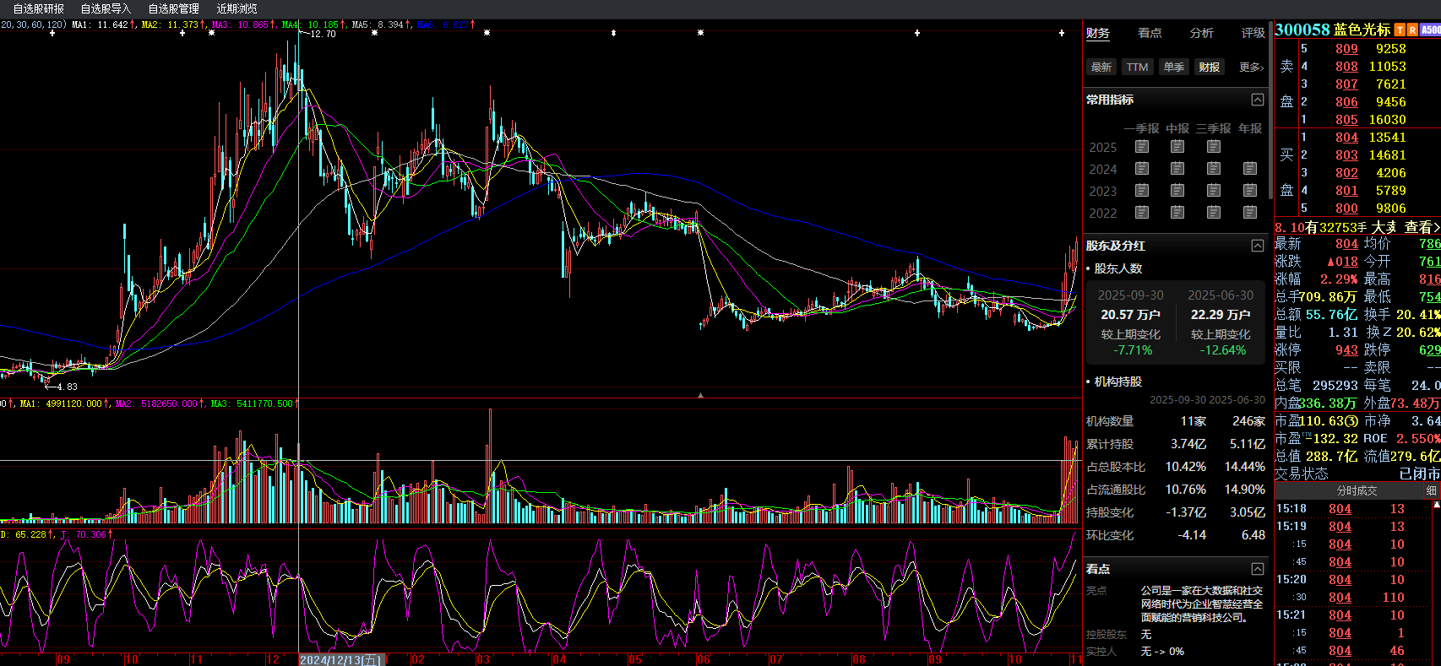The height and width of the screenshot is (666, 1441).
Task: Toggle the TTM financial filter
Action: (x=1137, y=68)
